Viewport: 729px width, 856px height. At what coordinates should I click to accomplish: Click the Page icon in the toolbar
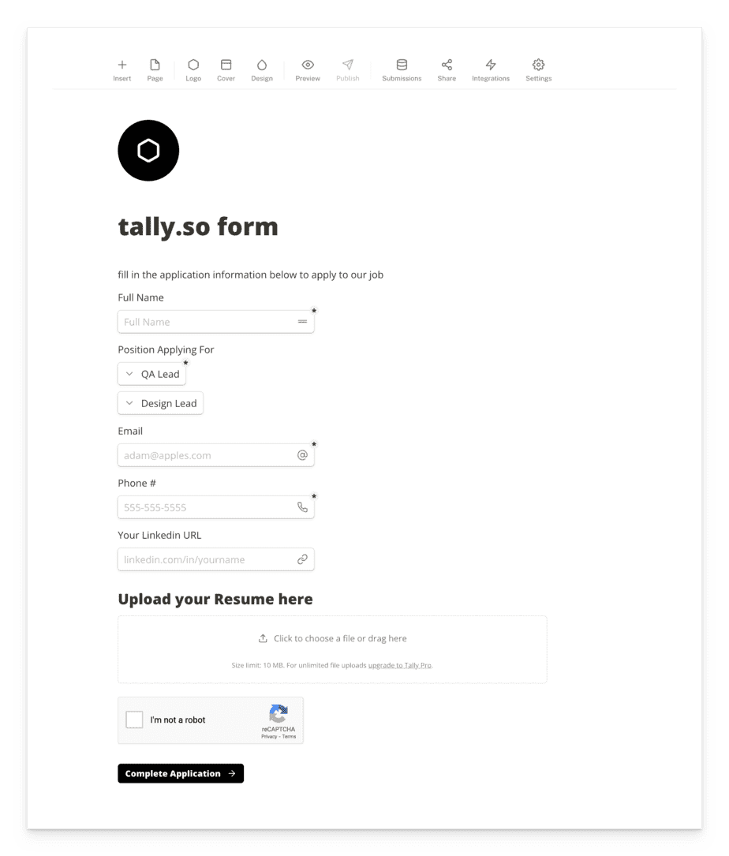click(x=155, y=65)
